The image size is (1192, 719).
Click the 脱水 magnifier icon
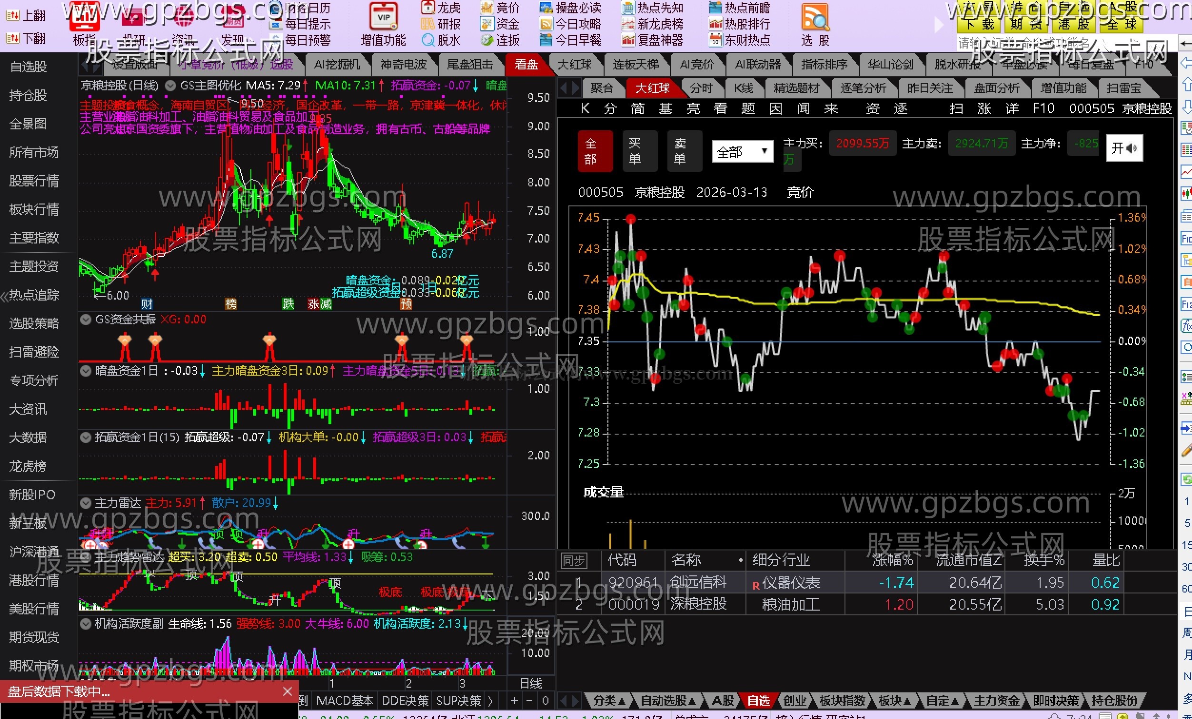tap(427, 40)
